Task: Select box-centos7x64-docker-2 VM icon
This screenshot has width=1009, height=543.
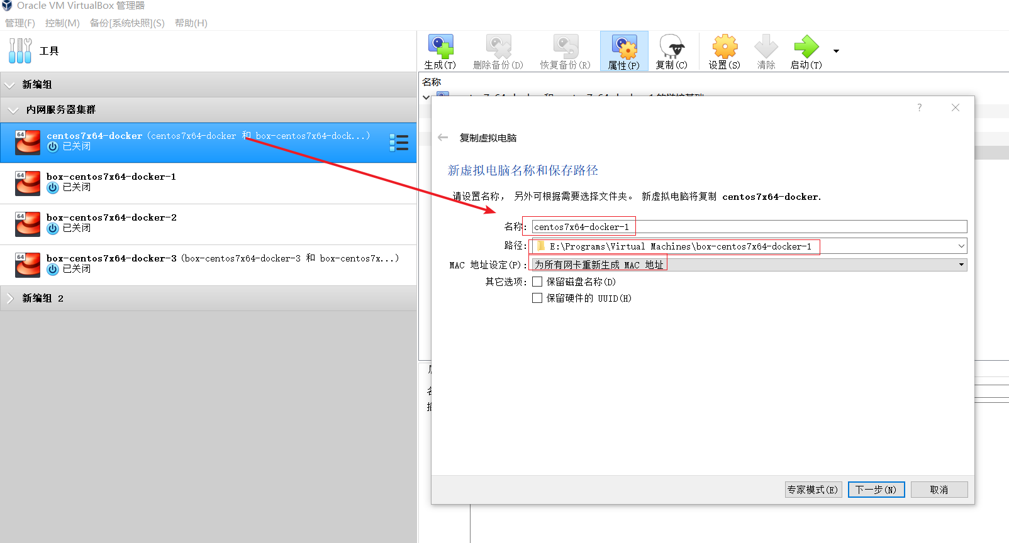Action: coord(28,224)
